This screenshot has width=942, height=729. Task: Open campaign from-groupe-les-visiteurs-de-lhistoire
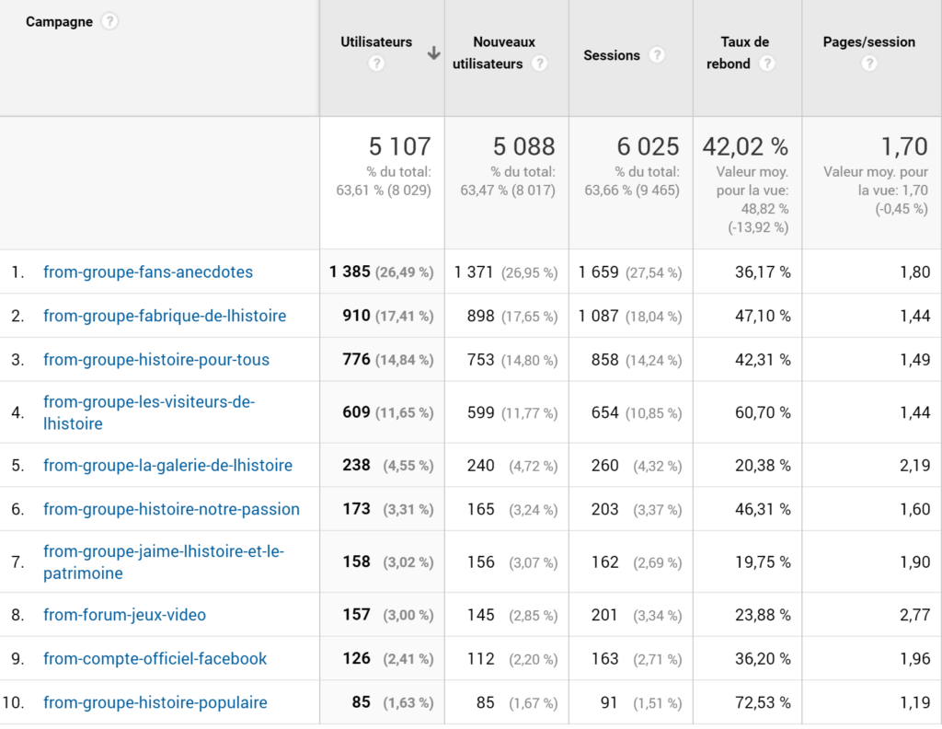[149, 413]
